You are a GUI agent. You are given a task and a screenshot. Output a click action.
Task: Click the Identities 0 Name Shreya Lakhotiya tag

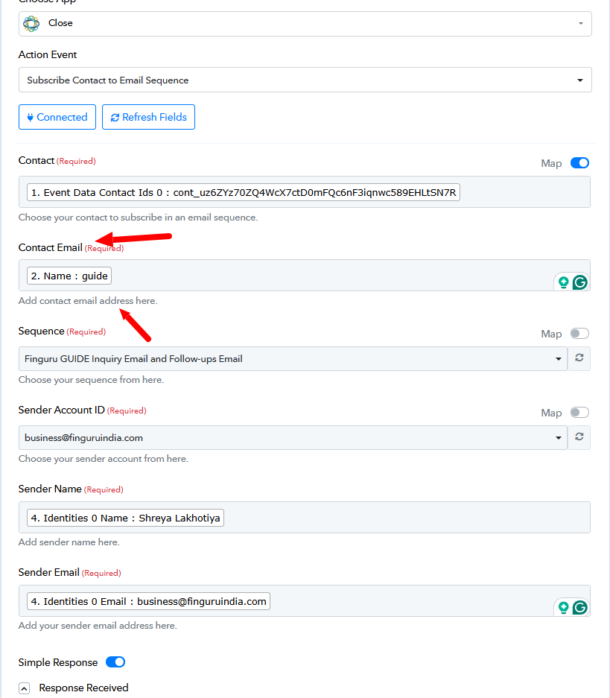[125, 518]
